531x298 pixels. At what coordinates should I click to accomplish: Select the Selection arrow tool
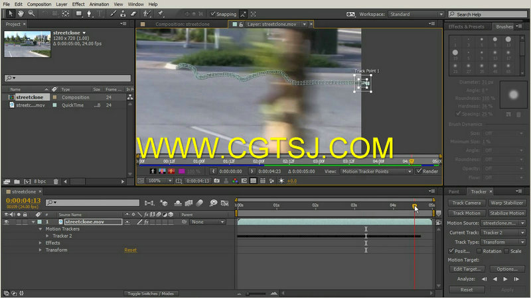[10, 13]
